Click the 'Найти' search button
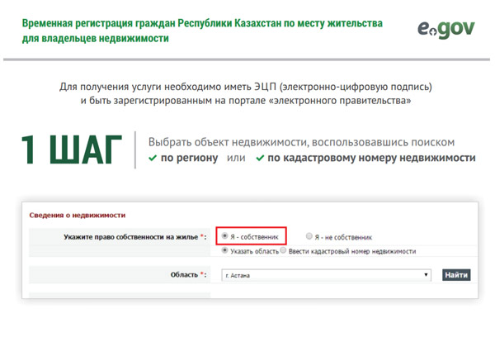Screen dimensions: 495x342 click(x=456, y=275)
